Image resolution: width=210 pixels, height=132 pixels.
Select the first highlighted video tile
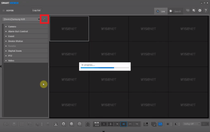[x=69, y=28]
